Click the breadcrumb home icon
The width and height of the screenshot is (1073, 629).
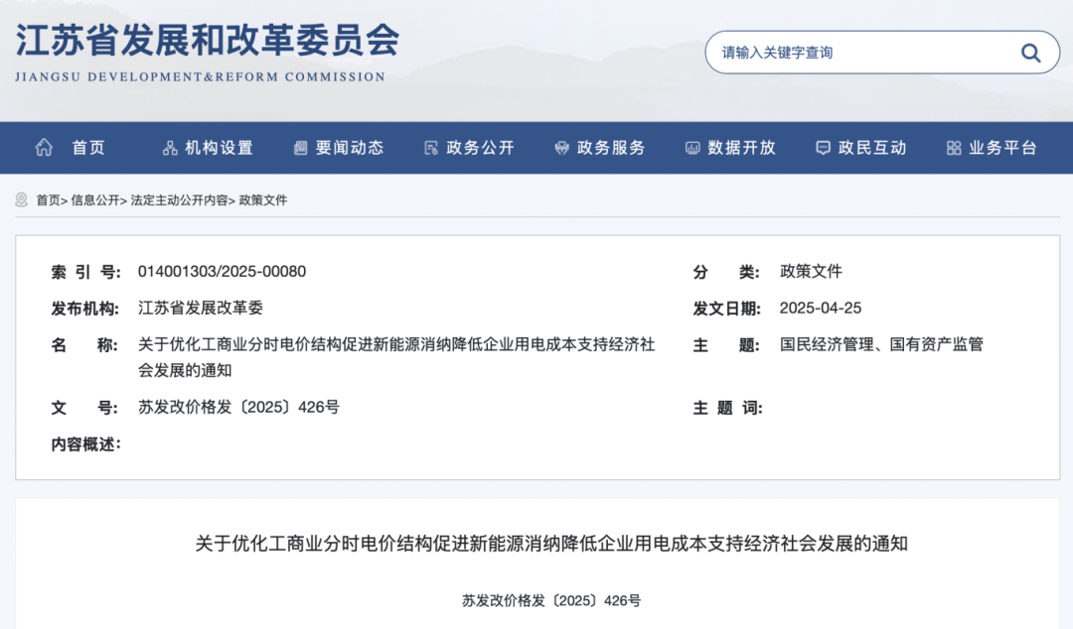coord(20,199)
